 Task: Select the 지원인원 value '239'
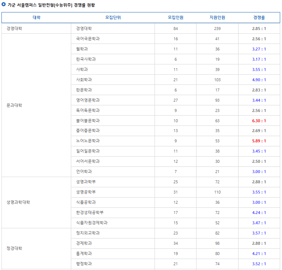(217, 29)
